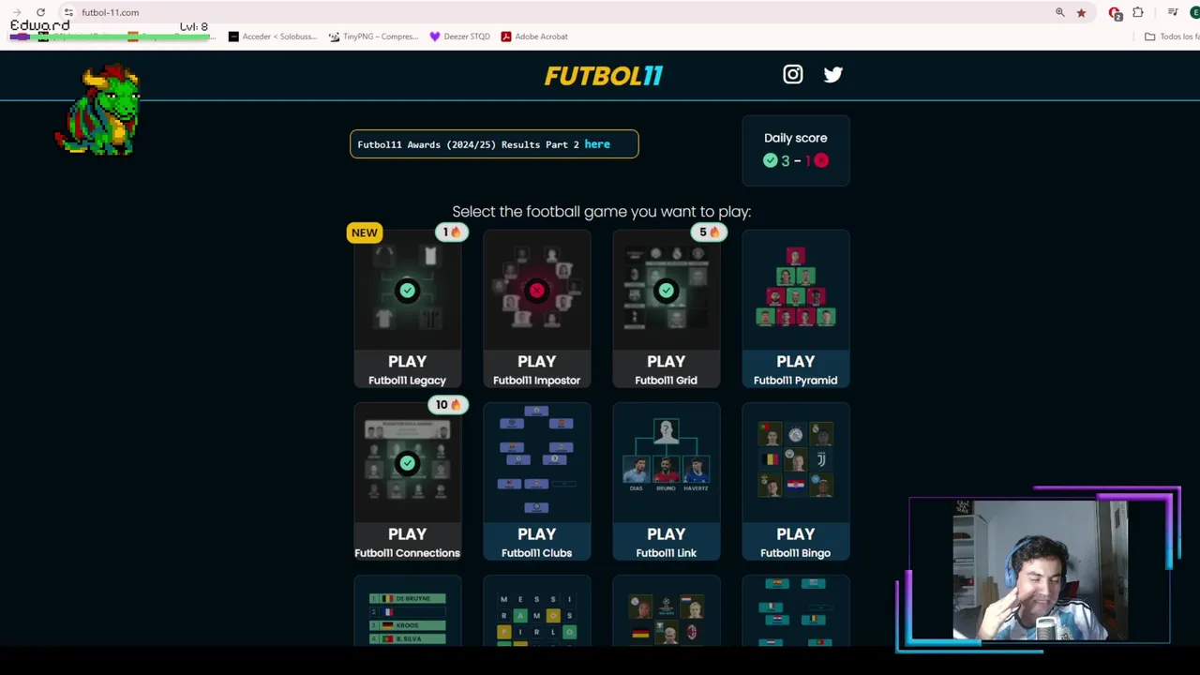Open site information icon beside URL
The height and width of the screenshot is (675, 1200).
point(68,12)
